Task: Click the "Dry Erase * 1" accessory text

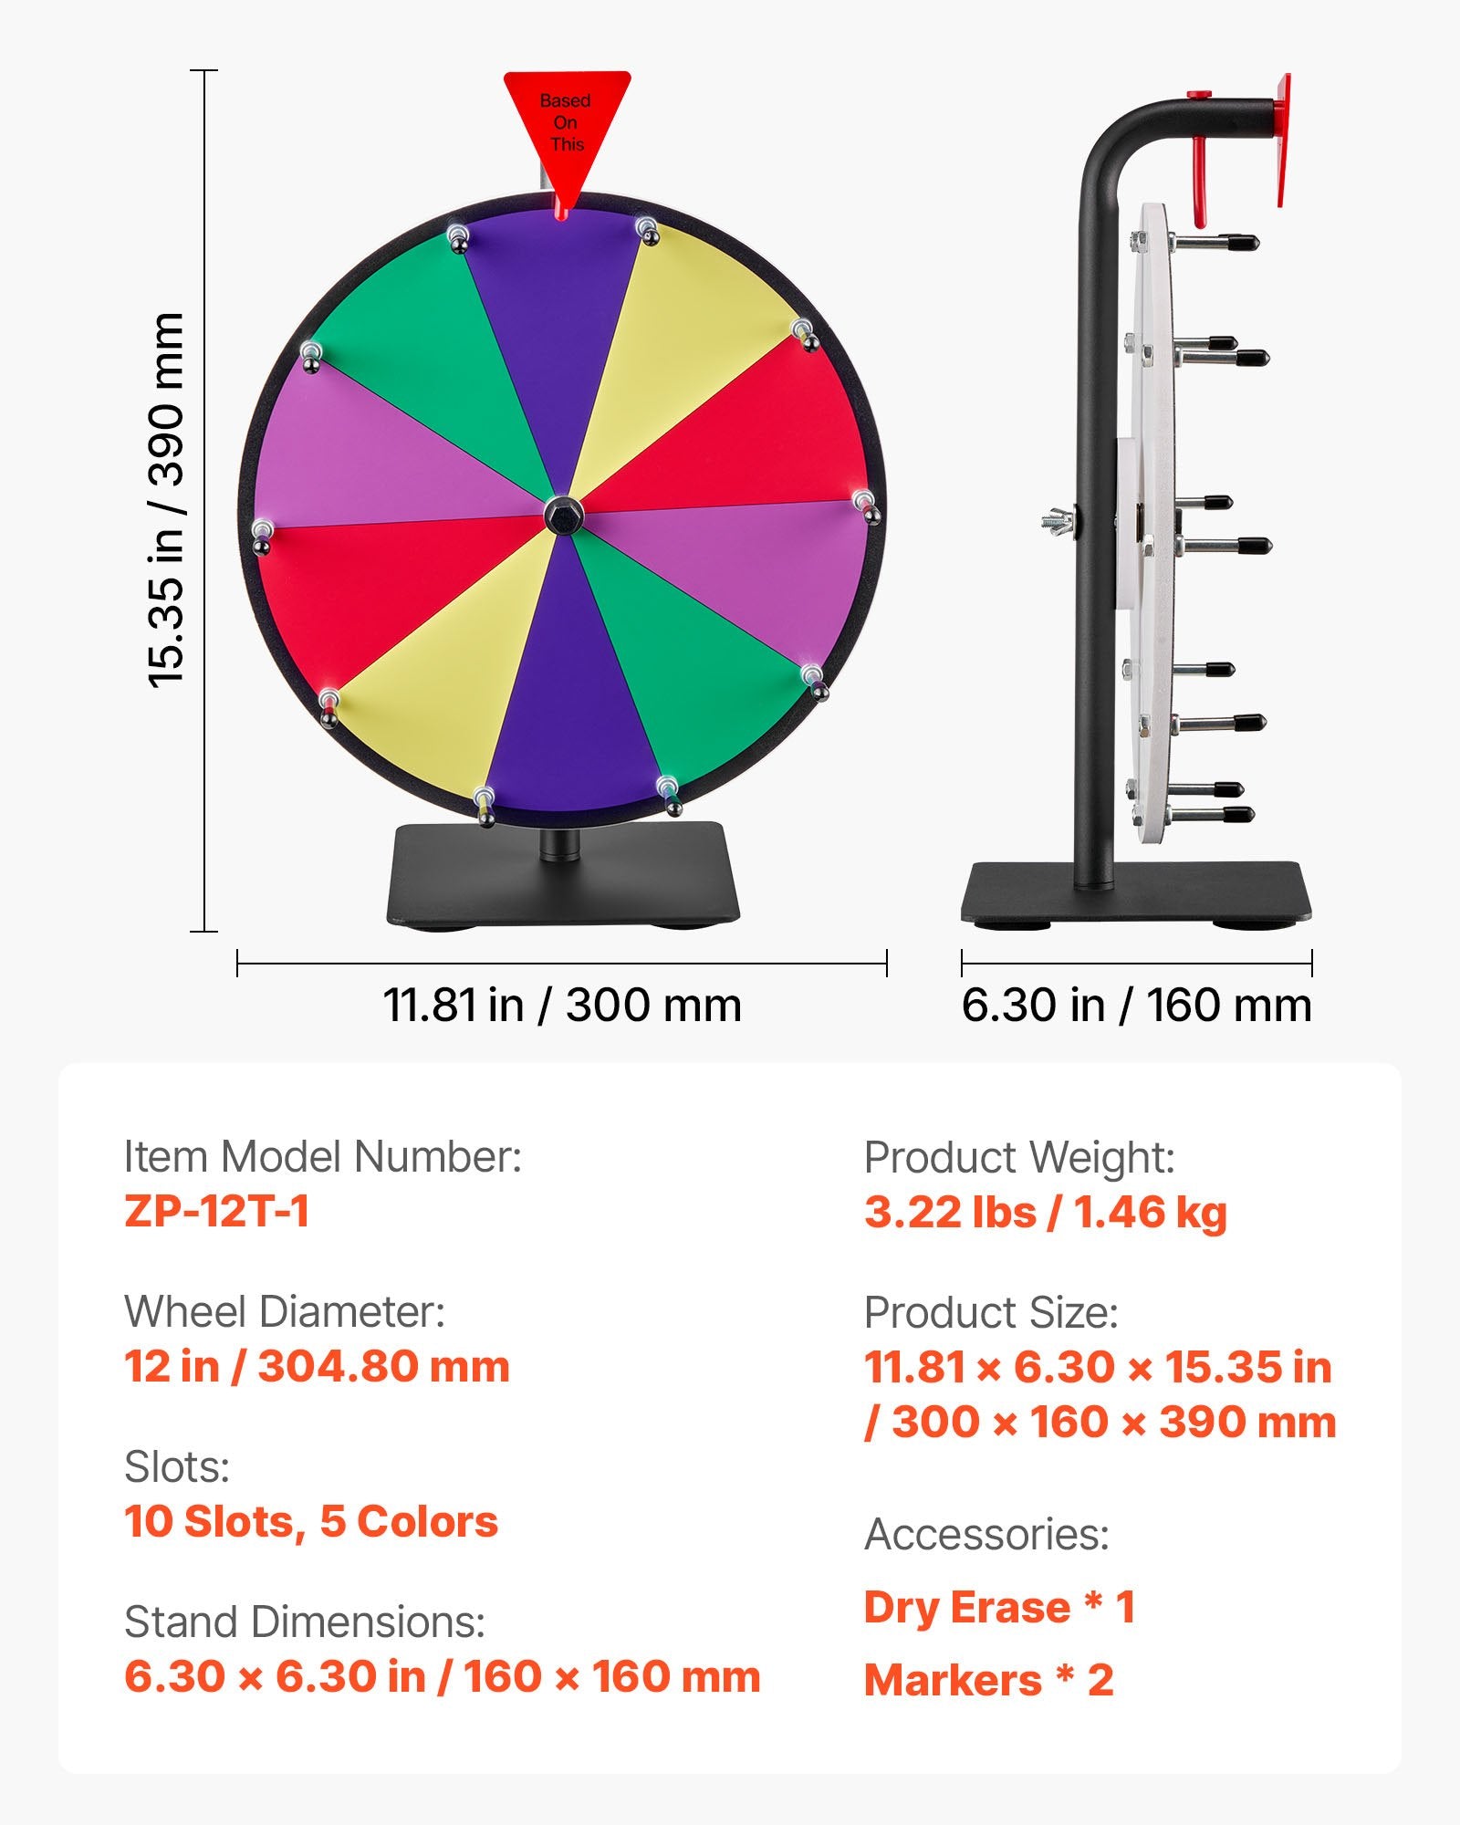Action: 999,1607
